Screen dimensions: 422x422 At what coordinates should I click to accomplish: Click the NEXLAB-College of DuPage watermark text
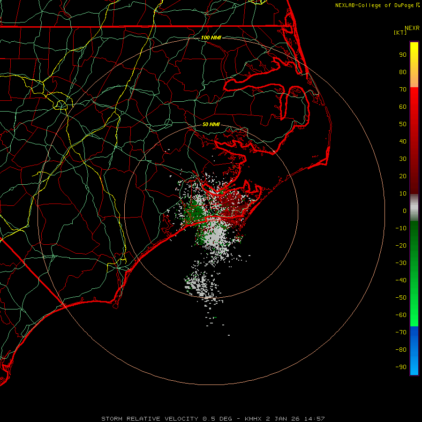[377, 5]
